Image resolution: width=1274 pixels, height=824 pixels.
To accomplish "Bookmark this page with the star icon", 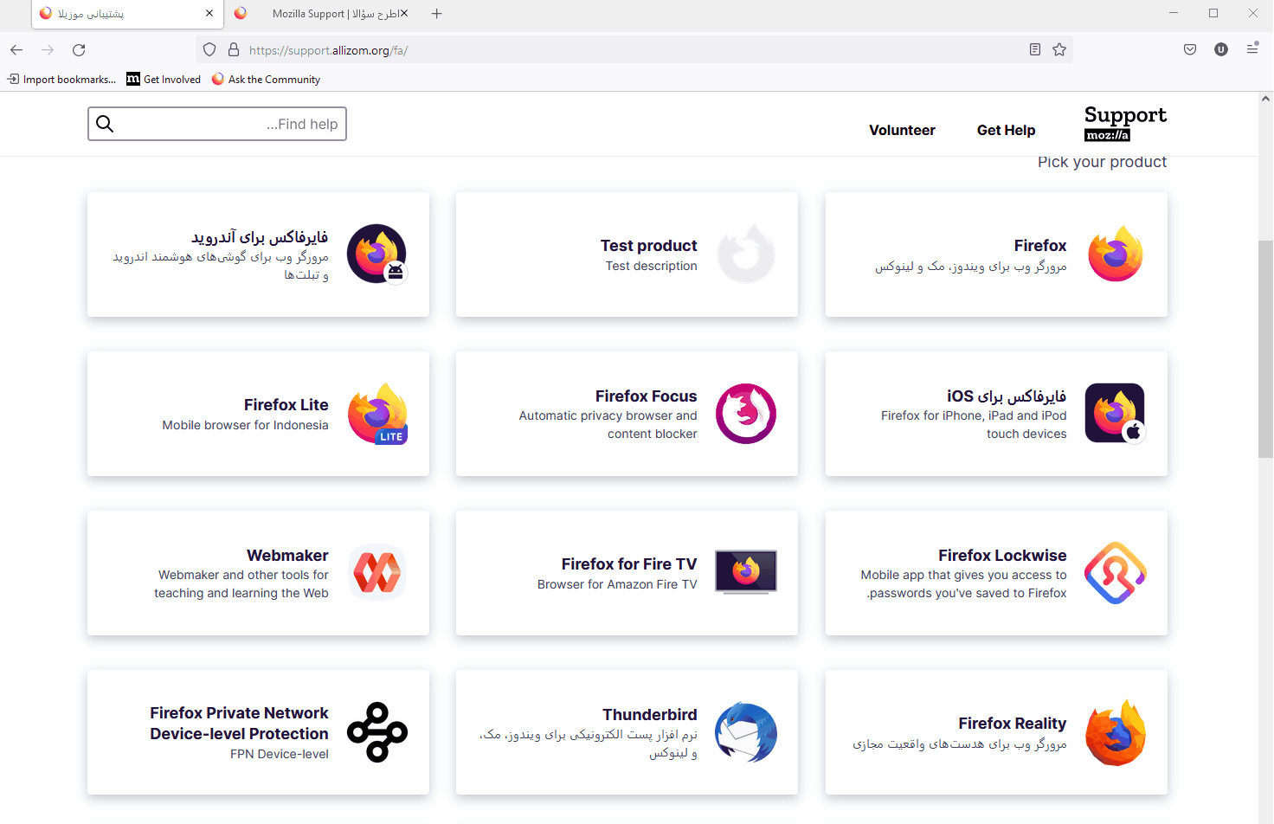I will 1059,49.
